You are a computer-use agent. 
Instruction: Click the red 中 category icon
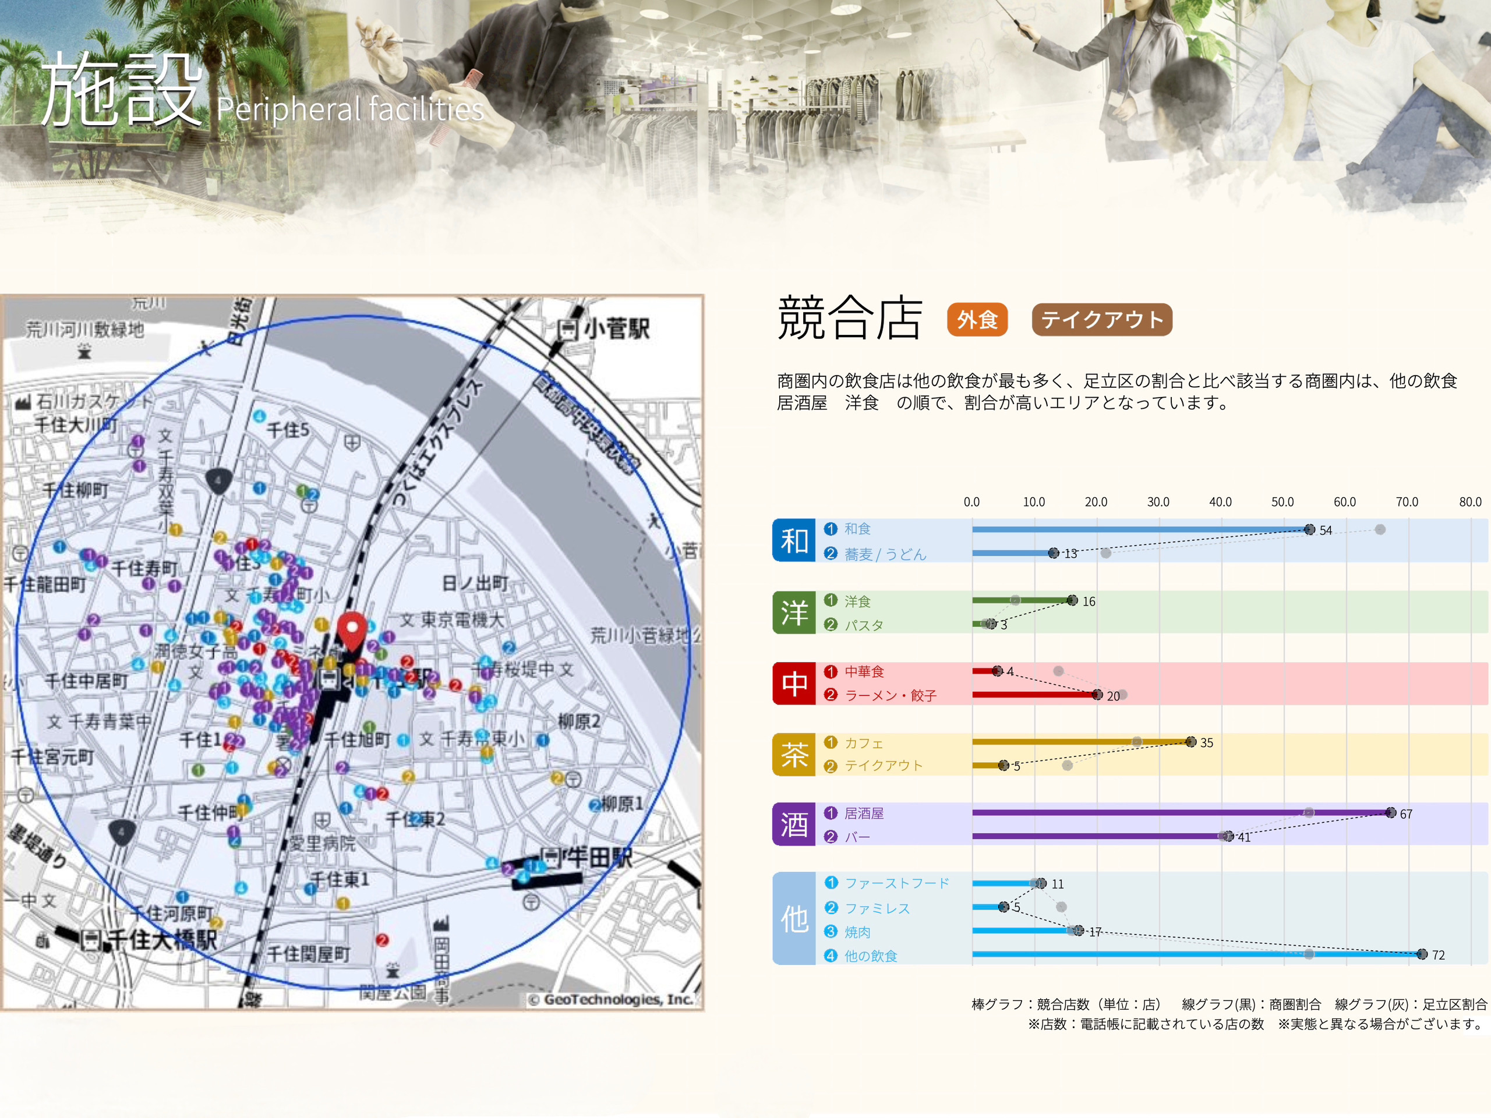click(x=794, y=684)
